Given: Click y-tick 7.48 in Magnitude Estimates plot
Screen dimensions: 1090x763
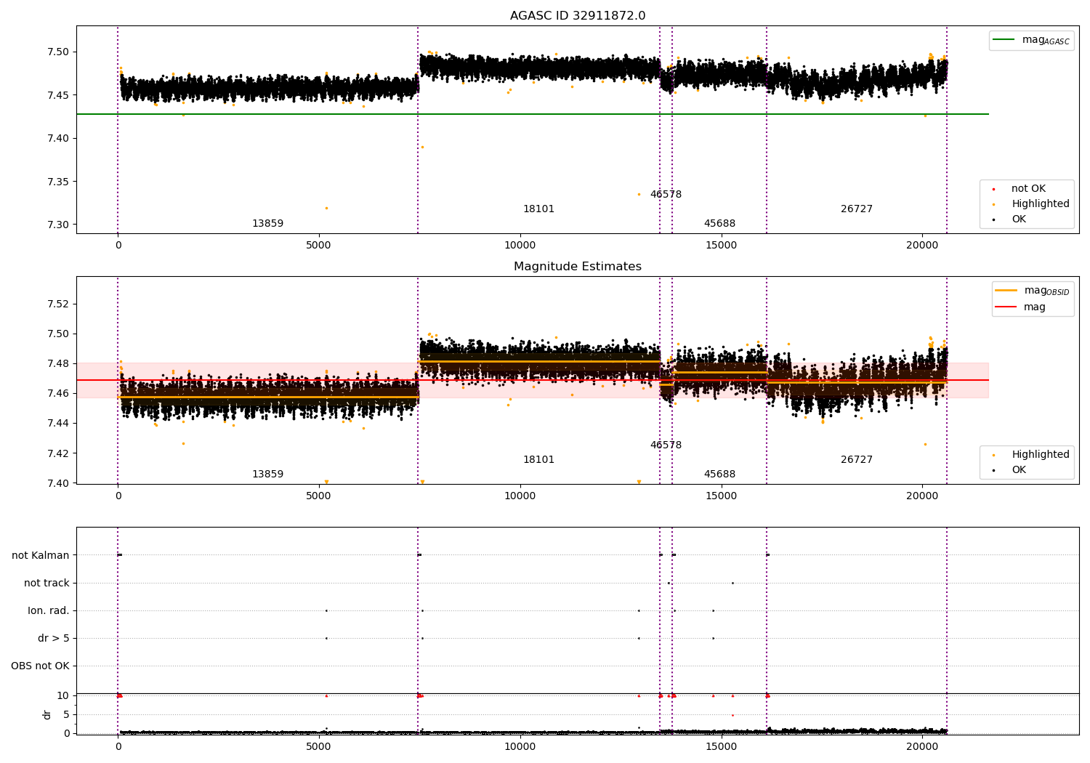Looking at the screenshot, I should coord(57,363).
